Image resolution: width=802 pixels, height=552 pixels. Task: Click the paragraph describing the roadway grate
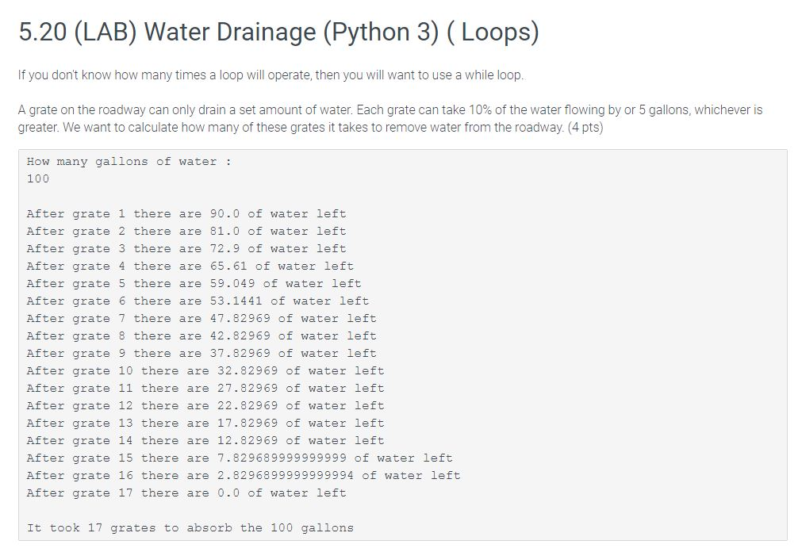pyautogui.click(x=389, y=118)
